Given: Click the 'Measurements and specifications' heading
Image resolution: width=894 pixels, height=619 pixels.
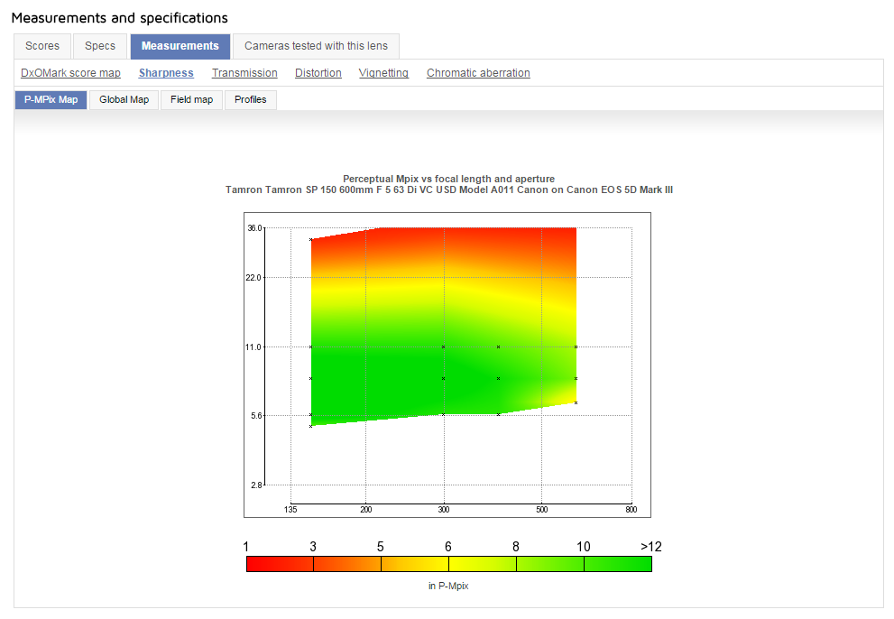Looking at the screenshot, I should point(120,18).
